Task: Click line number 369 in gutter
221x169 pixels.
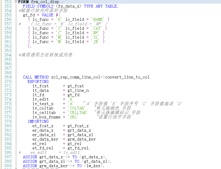Action: click(8, 77)
